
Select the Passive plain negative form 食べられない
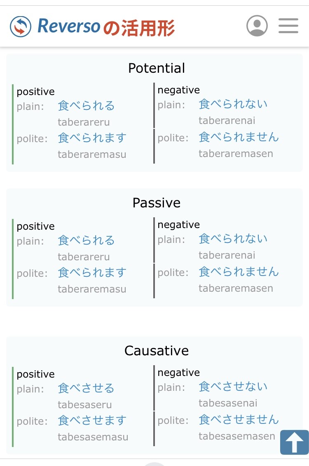click(233, 239)
